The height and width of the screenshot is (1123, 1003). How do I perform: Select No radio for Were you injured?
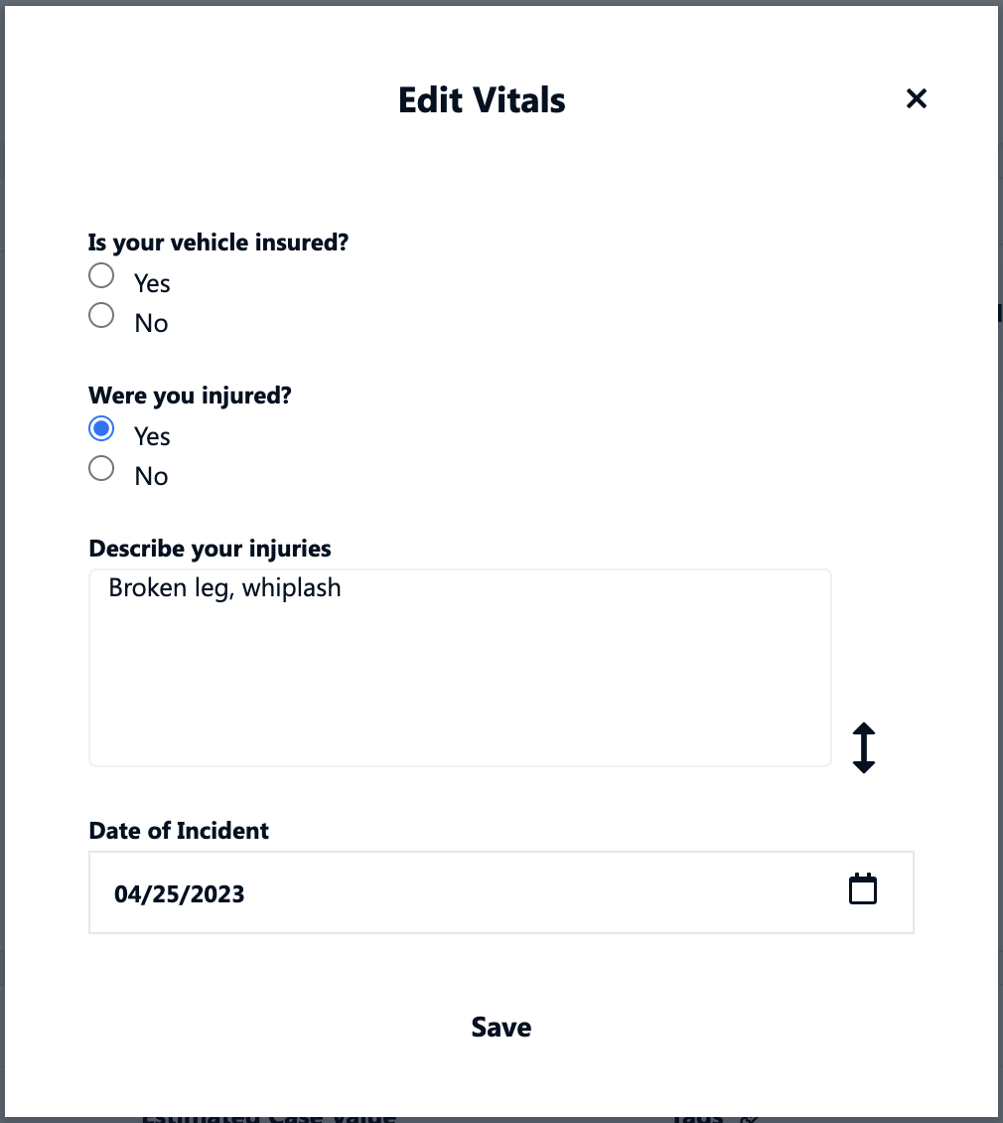(101, 468)
